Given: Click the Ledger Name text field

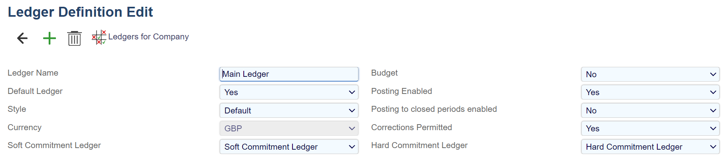Looking at the screenshot, I should coord(288,74).
